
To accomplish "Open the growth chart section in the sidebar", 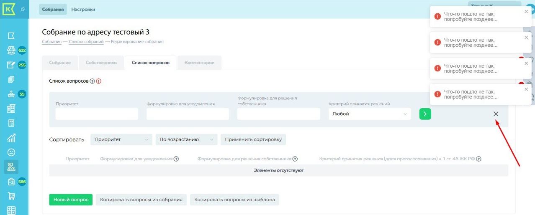I will coord(11,138).
